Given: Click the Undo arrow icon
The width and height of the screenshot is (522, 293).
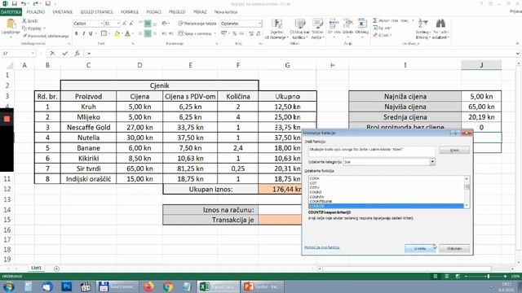Looking at the screenshot, I should [24, 3].
